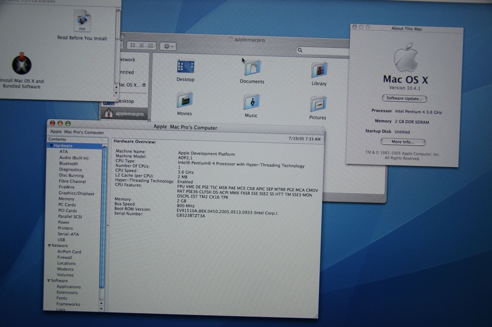The height and width of the screenshot is (327, 492).
Task: Select Extensions item
Action: [x=67, y=293]
